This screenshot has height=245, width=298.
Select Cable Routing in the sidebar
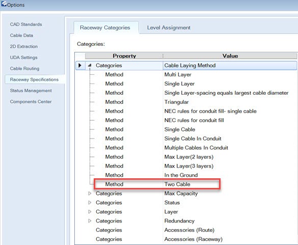coord(24,68)
